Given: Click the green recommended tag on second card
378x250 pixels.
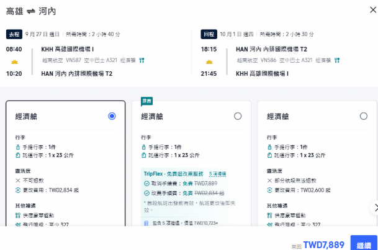Looking at the screenshot, I should click(146, 101).
